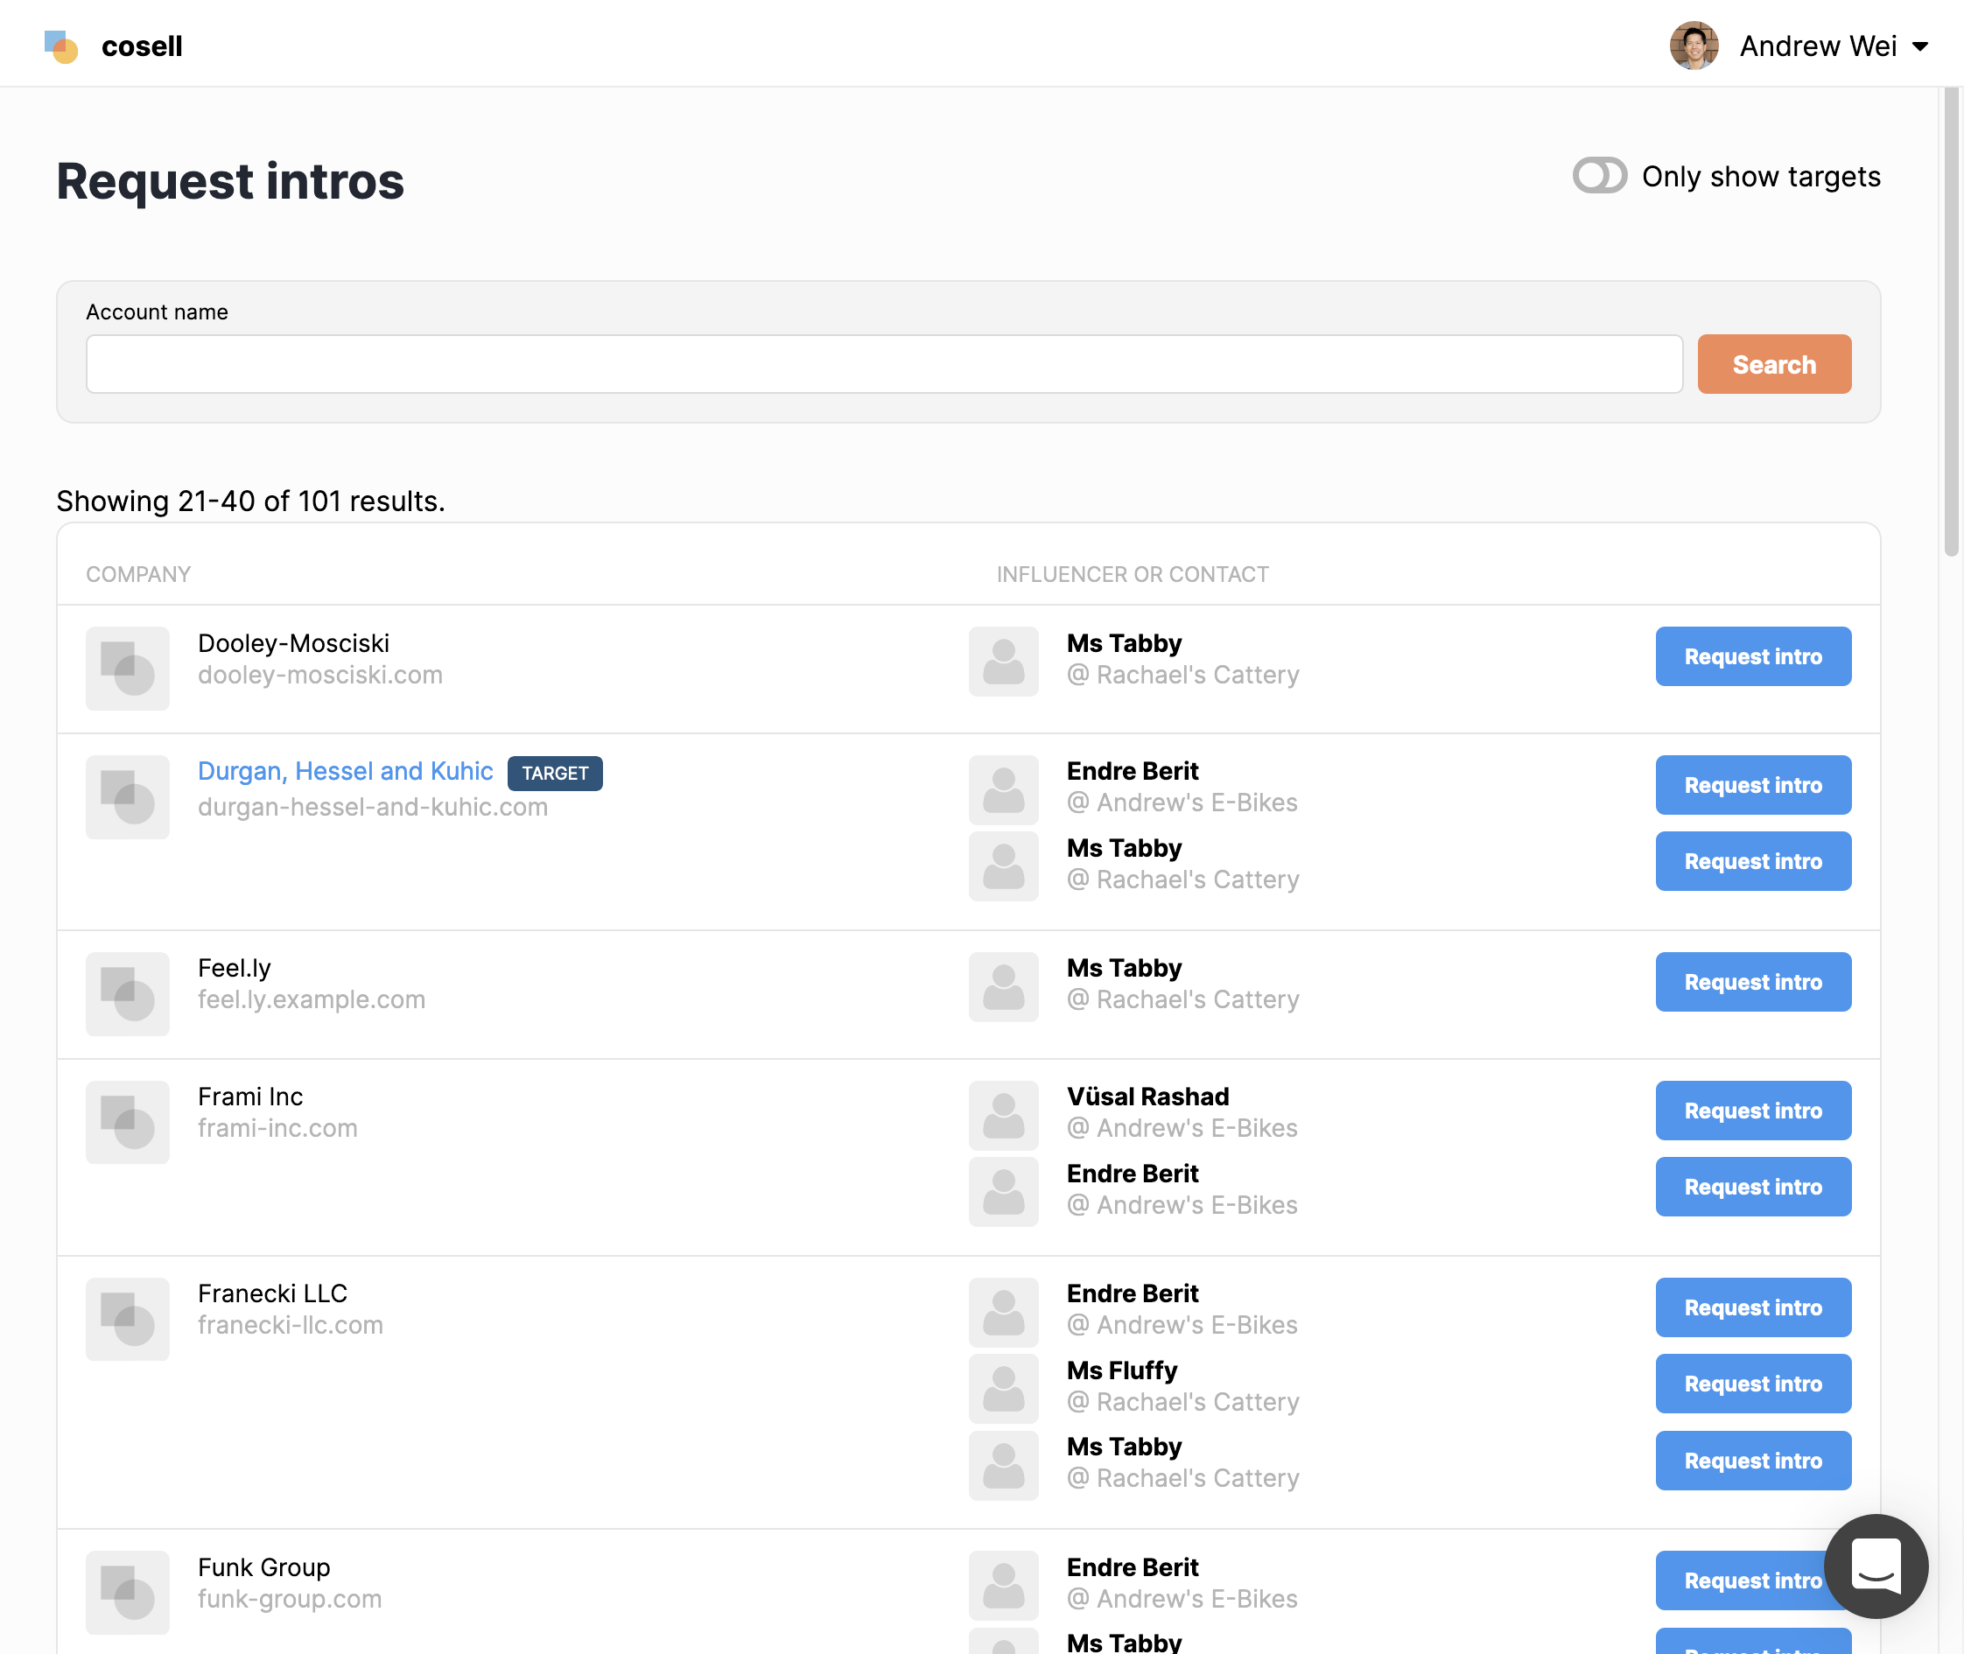Image resolution: width=1964 pixels, height=1654 pixels.
Task: Click the Dooley-Mosciski company logo placeholder
Action: coord(128,668)
